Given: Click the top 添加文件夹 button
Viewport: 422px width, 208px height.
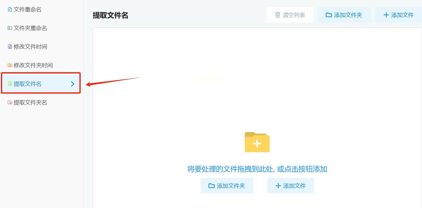Looking at the screenshot, I should point(344,15).
